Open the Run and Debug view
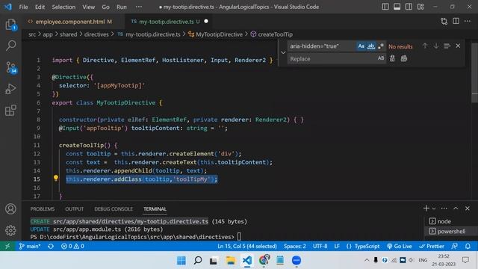The width and height of the screenshot is (478, 269). point(10,89)
